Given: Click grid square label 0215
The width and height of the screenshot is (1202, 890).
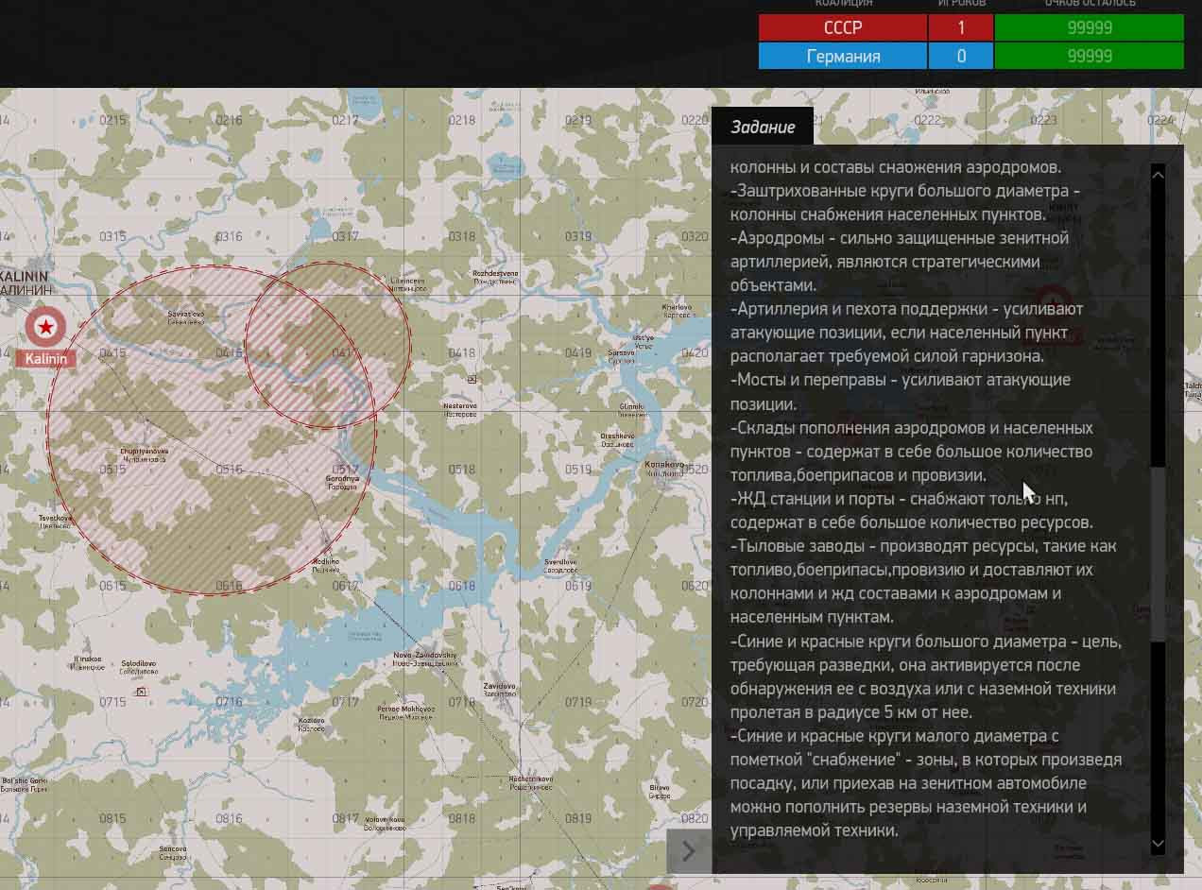Looking at the screenshot, I should 112,120.
